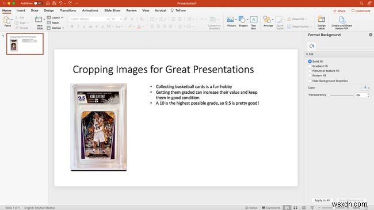The height and width of the screenshot is (210, 374).
Task: Click the Tell me search box
Action: tap(178, 10)
